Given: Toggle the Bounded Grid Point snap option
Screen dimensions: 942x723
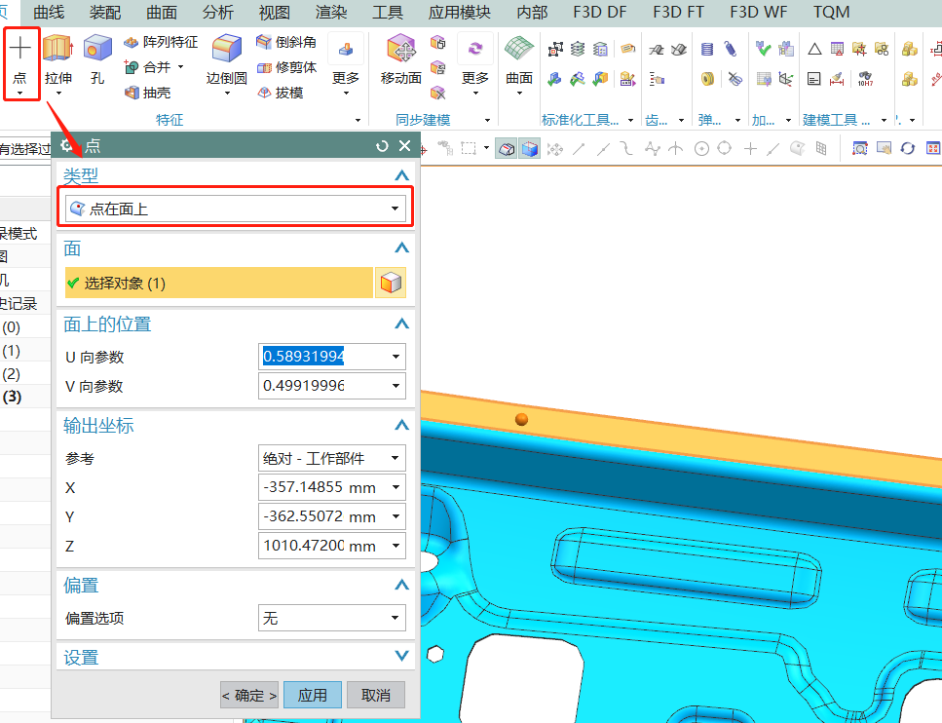Looking at the screenshot, I should coord(821,148).
